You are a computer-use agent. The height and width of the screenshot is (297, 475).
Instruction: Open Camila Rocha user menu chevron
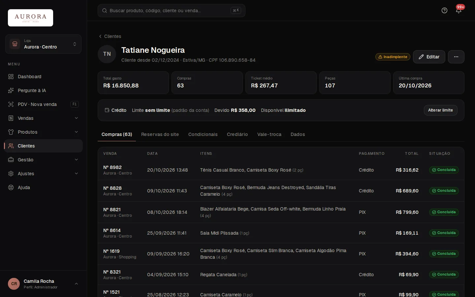[x=76, y=284]
